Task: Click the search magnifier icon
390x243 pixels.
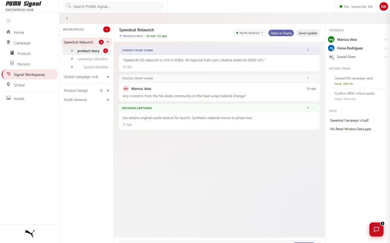Action: (x=69, y=6)
